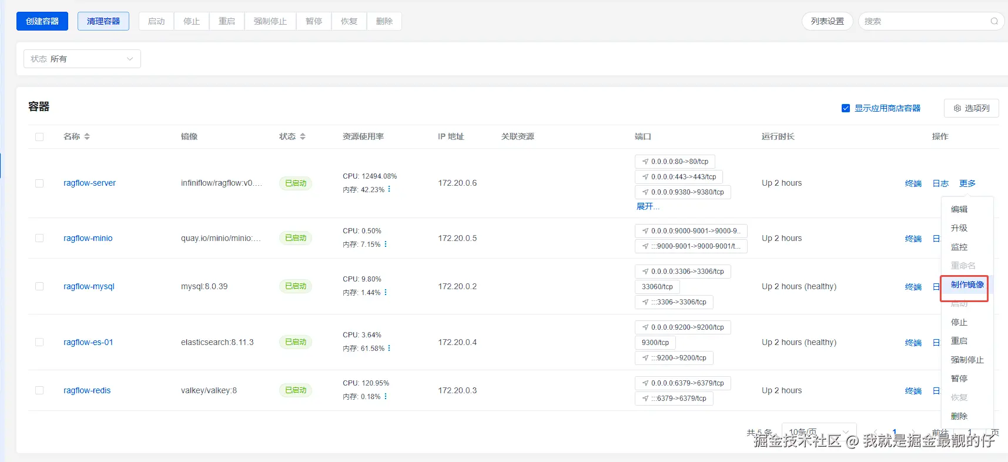The height and width of the screenshot is (462, 1008).
Task: Open the ragflow-es-01 container link
Action: [88, 342]
